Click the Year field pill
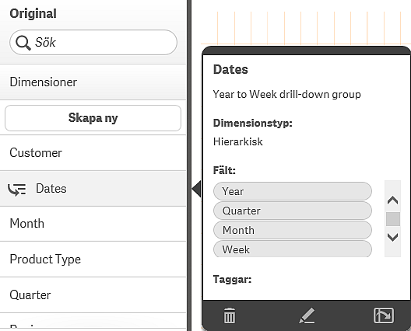The image size is (411, 331). (293, 191)
